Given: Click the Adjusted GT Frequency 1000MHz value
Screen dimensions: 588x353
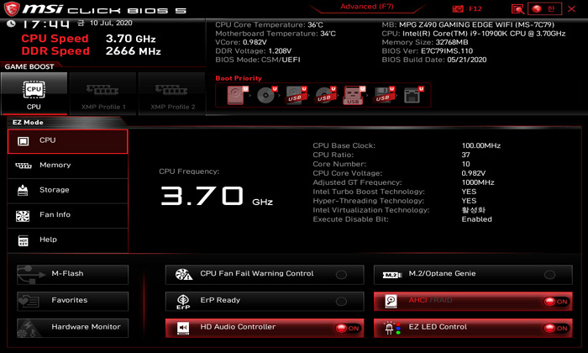Looking at the screenshot, I should pos(478,182).
